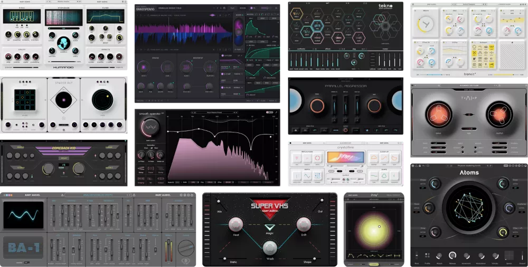The width and height of the screenshot is (528, 267).
Task: Toggle the G-Comp effect in Grainferno
Action: 223,74
